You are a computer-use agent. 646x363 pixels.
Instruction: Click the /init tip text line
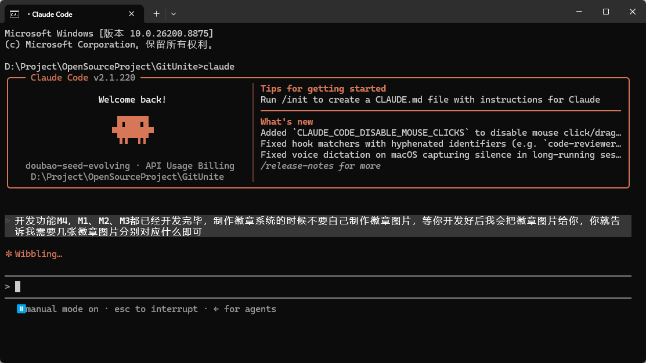tap(430, 100)
